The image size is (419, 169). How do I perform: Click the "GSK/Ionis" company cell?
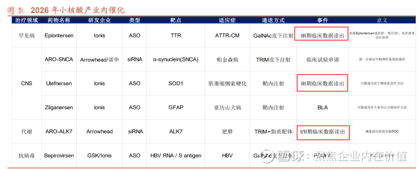(x=99, y=155)
